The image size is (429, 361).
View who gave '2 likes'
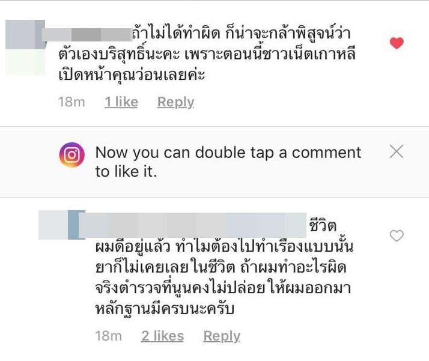point(162,336)
